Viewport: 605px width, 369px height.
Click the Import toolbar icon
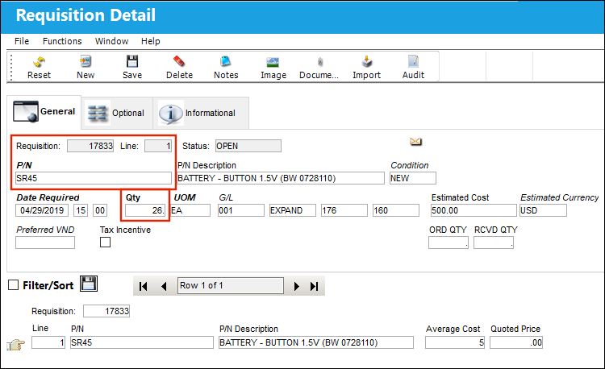(366, 61)
